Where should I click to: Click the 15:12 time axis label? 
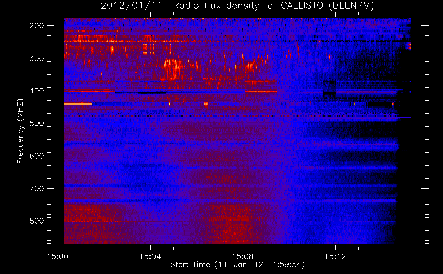pos(335,257)
